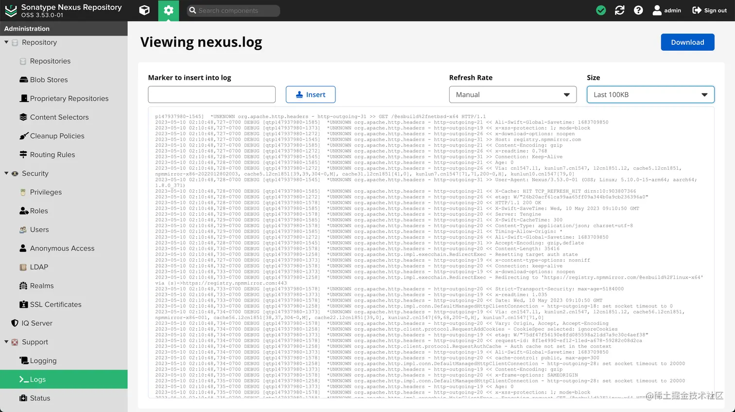Click the Logging scroll icon

(24, 360)
